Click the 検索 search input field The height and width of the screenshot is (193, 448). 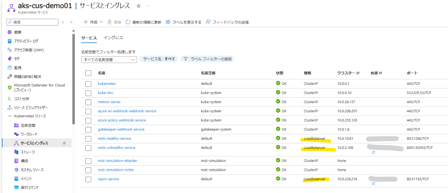click(x=33, y=22)
